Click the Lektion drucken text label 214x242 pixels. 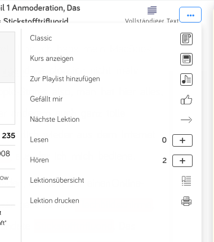pyautogui.click(x=55, y=201)
